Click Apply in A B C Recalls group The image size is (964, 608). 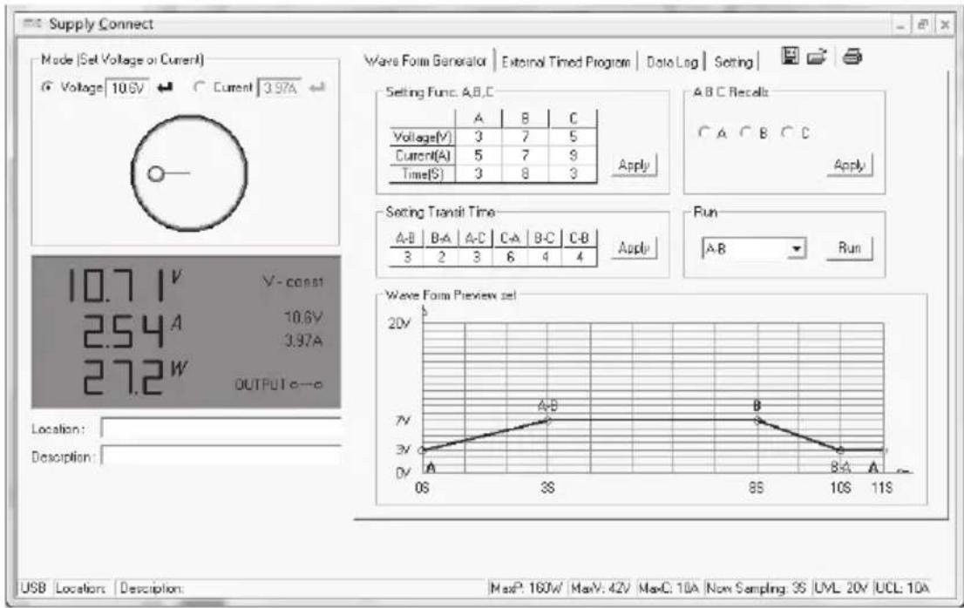point(849,166)
